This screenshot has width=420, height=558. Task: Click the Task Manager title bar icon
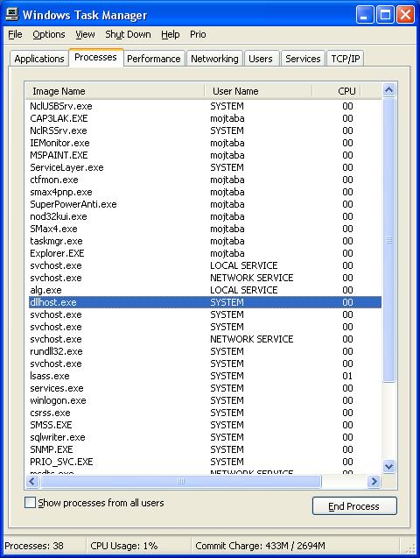click(12, 15)
